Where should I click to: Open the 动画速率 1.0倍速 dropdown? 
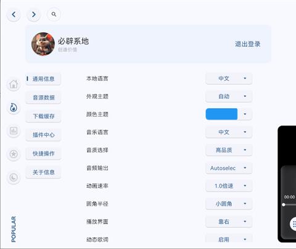point(229,186)
